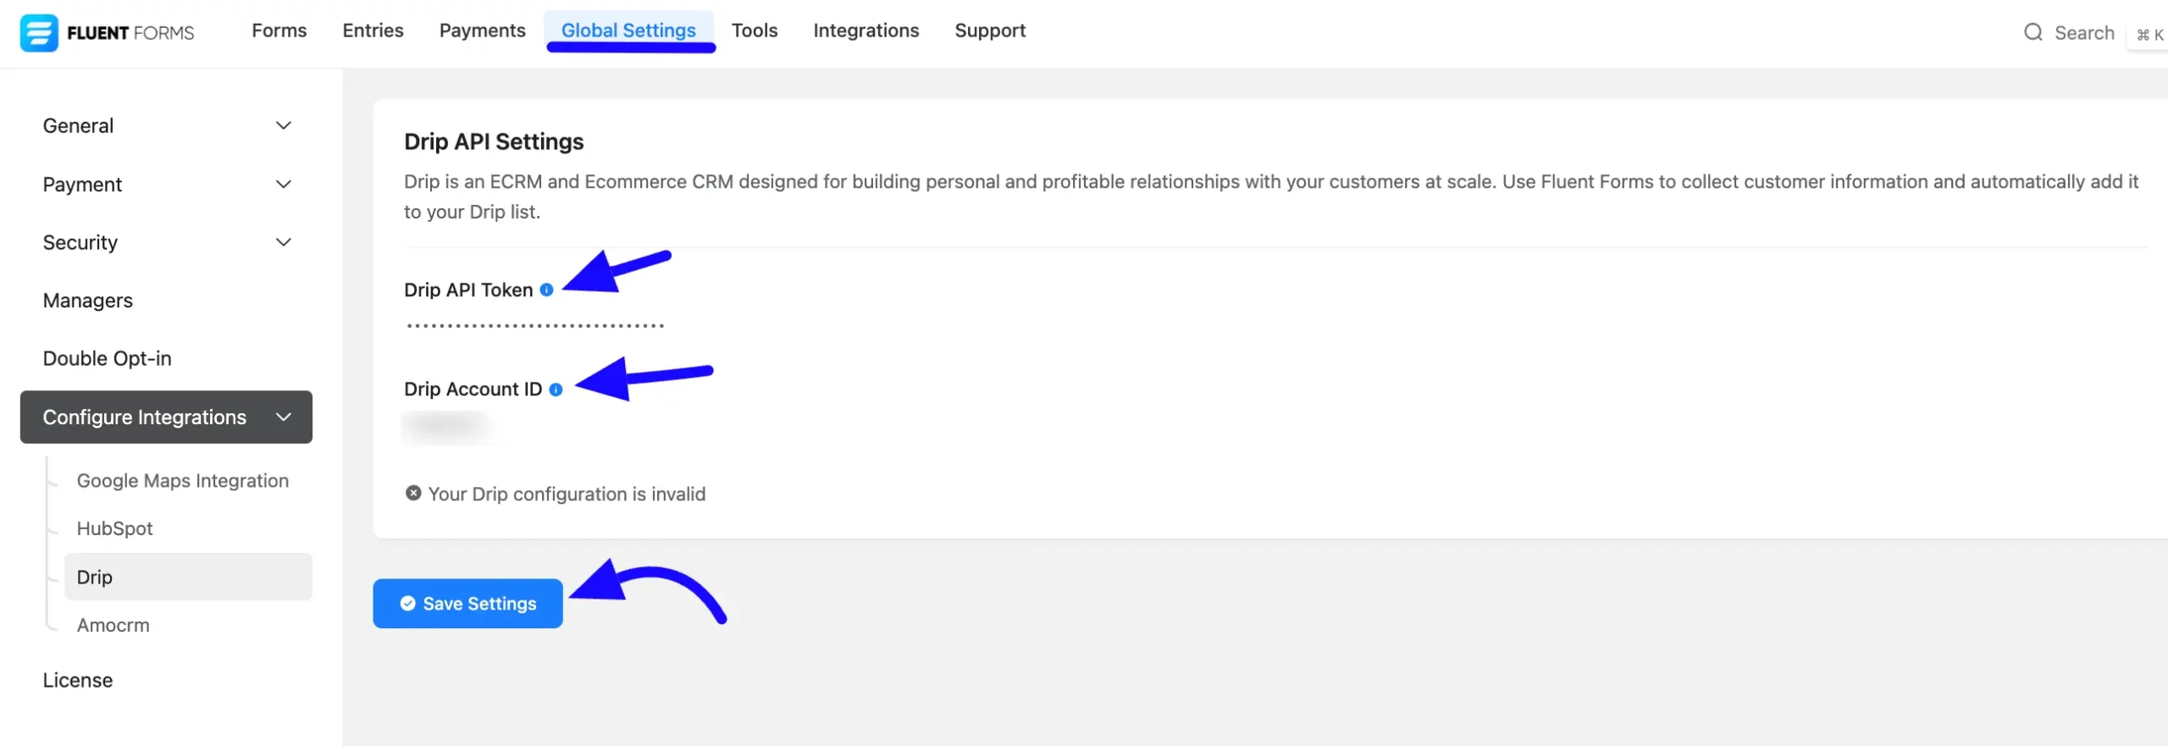The width and height of the screenshot is (2168, 746).
Task: Click the General menu label
Action: 78,125
